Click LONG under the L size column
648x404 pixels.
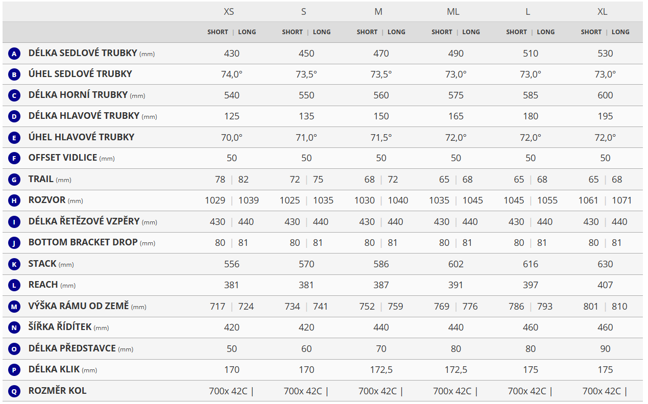[545, 32]
